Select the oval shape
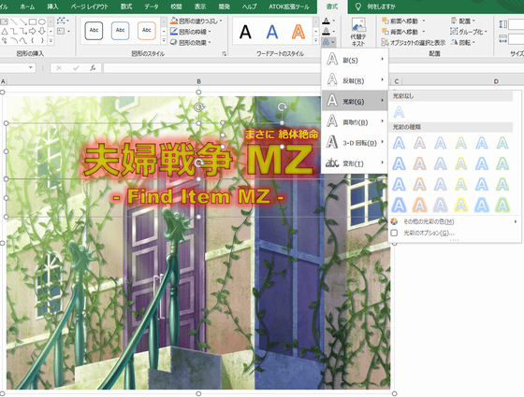Image resolution: width=524 pixels, height=397 pixels. point(42,22)
